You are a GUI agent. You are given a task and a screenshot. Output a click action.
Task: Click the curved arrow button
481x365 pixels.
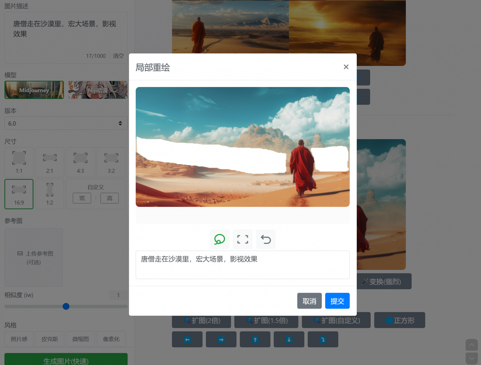(323, 339)
